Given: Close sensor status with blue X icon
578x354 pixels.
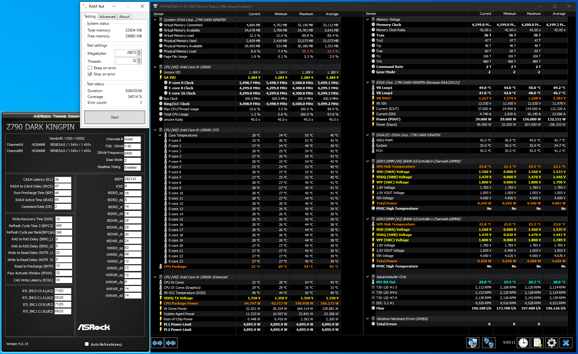Looking at the screenshot, I should (566, 343).
